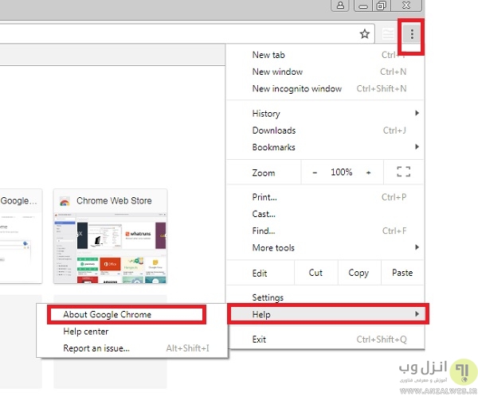The image size is (478, 396).
Task: Choose Report an issue option
Action: click(x=96, y=347)
